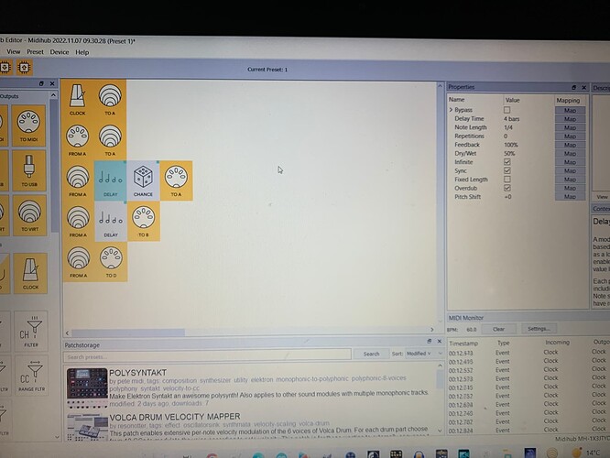The width and height of the screenshot is (610, 458).
Task: Close the Patchstorage panel
Action: coord(440,342)
